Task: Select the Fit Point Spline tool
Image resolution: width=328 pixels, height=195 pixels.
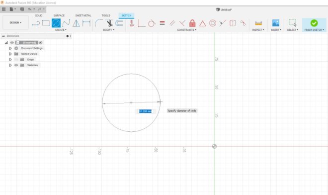Action: coord(66,23)
